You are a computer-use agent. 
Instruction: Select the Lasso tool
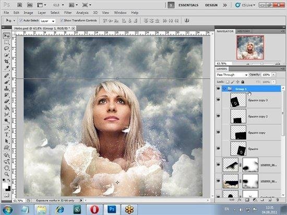(x=7, y=49)
